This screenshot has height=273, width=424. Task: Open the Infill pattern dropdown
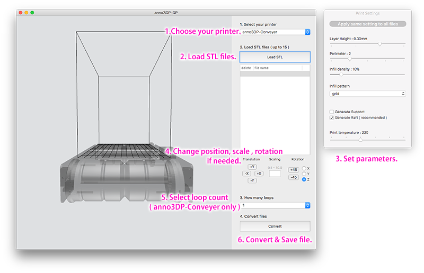pos(367,94)
